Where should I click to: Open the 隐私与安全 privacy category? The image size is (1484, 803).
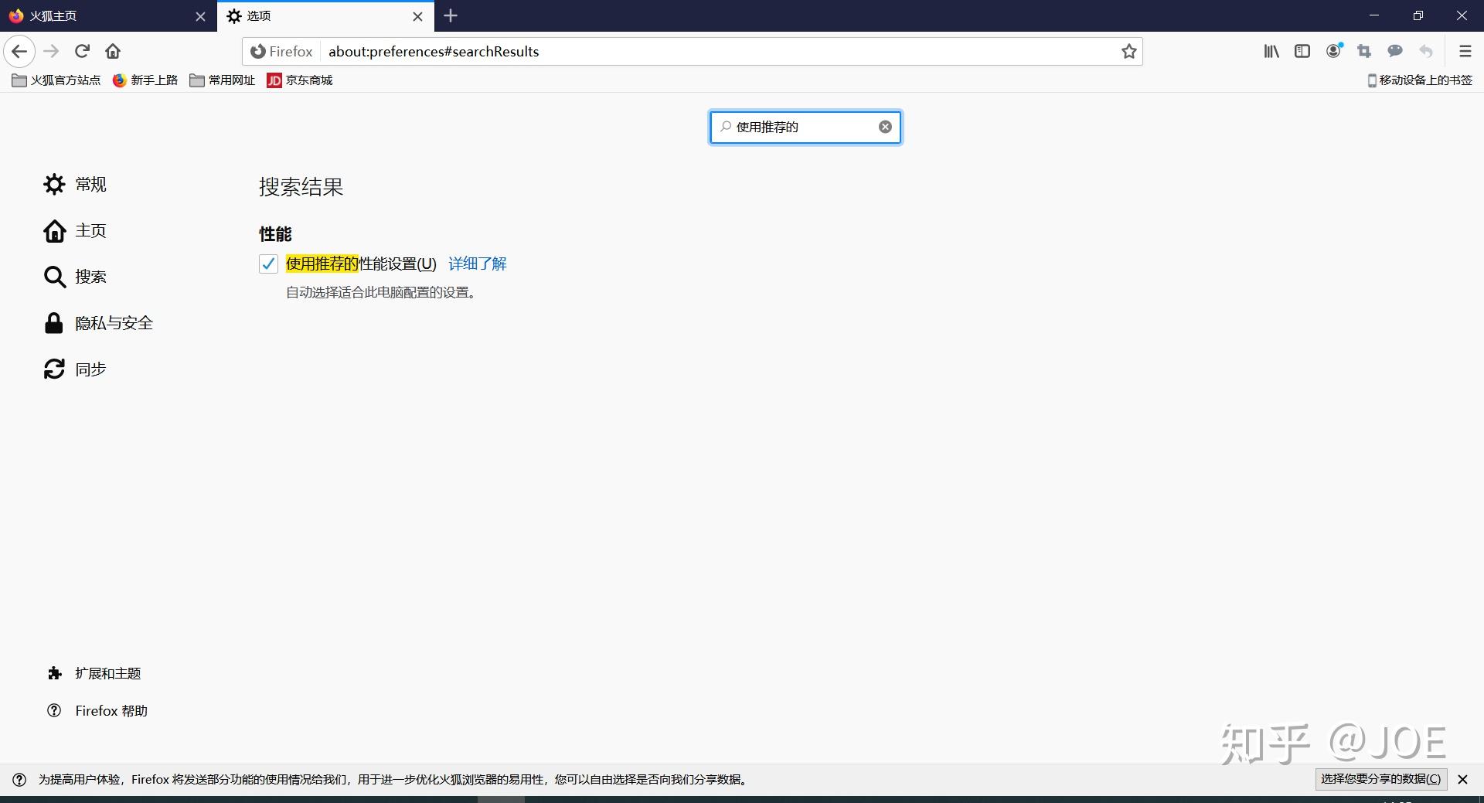[98, 323]
